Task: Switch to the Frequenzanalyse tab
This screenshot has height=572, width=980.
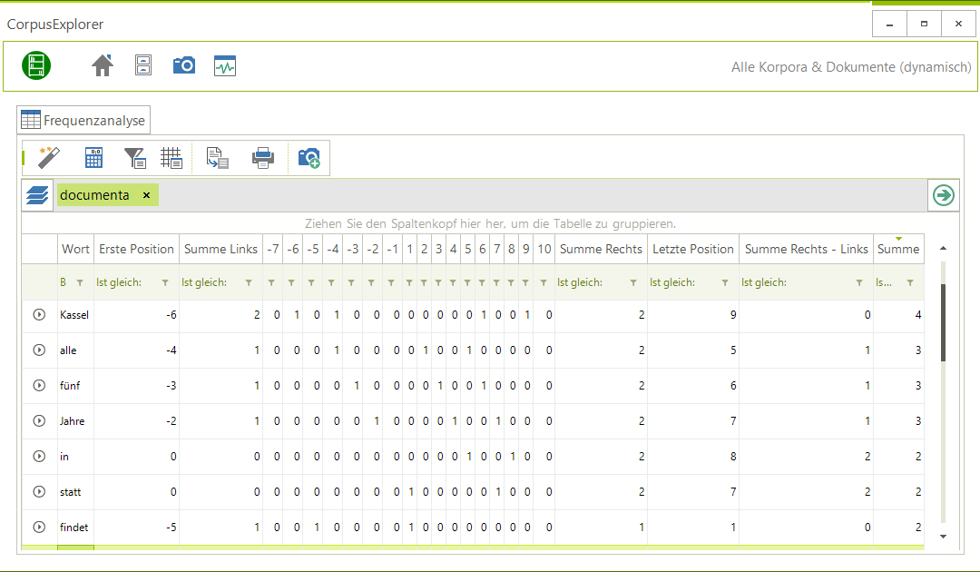Action: click(x=83, y=120)
